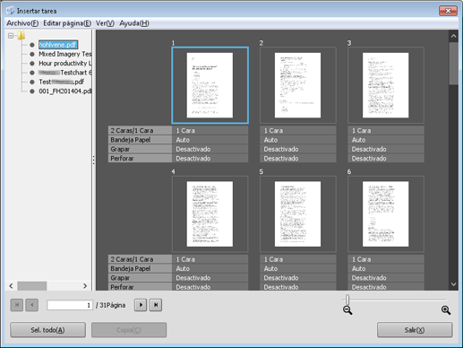
Task: Click the Insertar tarea title bar icon
Action: coord(10,11)
